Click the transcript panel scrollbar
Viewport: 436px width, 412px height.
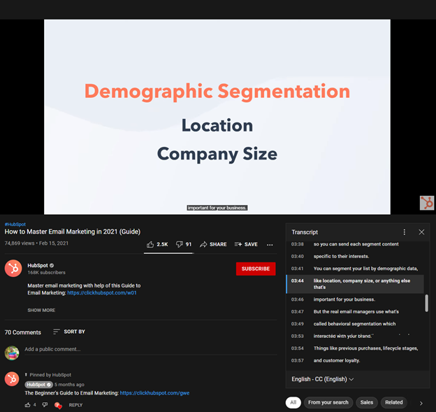(x=426, y=303)
